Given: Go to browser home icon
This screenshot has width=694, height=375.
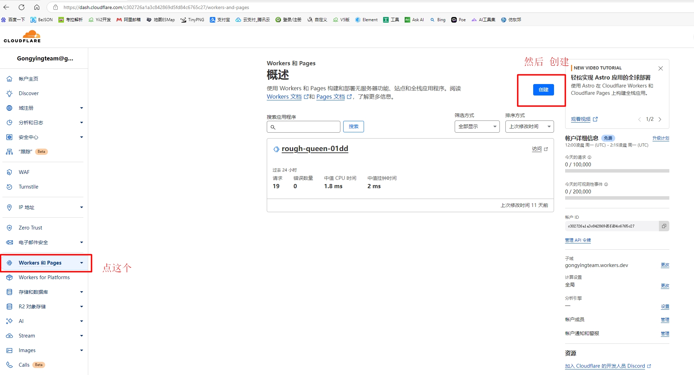Looking at the screenshot, I should pyautogui.click(x=37, y=7).
